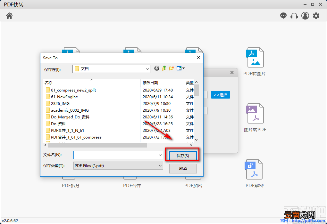Click the file list scroll down arrow
This screenshot has width=327, height=224.
pos(196,140)
